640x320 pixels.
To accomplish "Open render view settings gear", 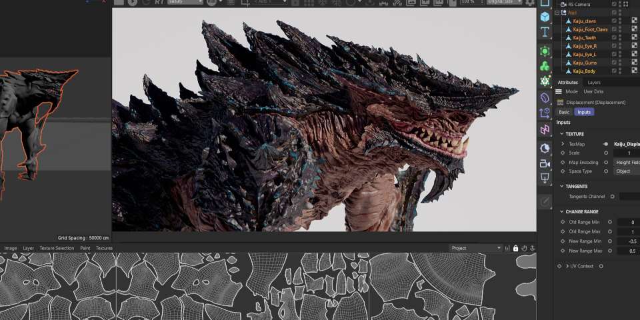I will [x=530, y=3].
